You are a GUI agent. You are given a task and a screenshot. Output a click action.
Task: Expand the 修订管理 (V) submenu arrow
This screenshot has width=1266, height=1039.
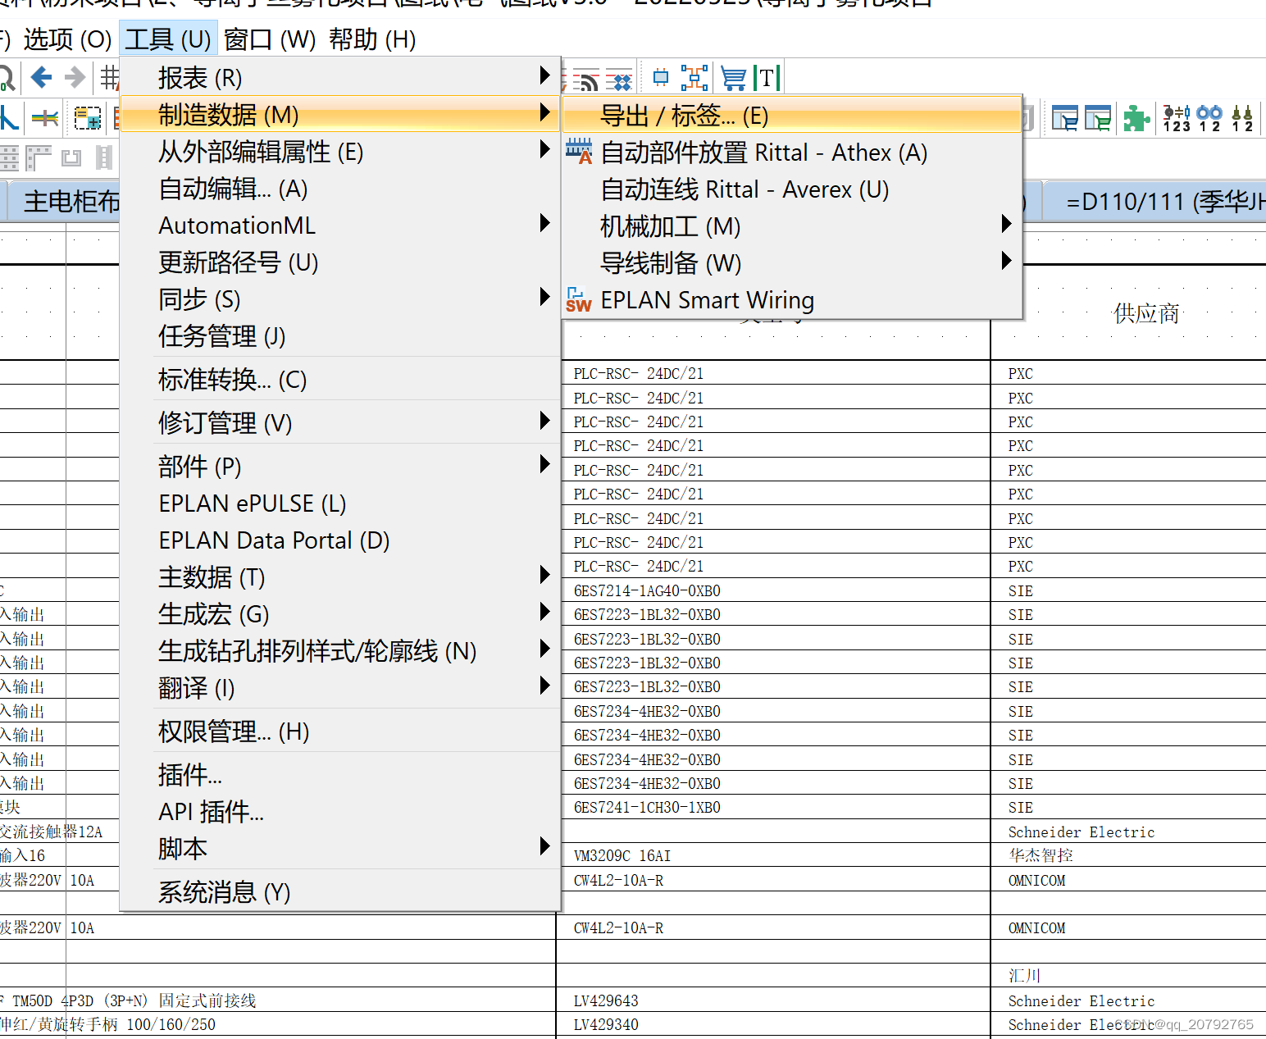point(544,421)
